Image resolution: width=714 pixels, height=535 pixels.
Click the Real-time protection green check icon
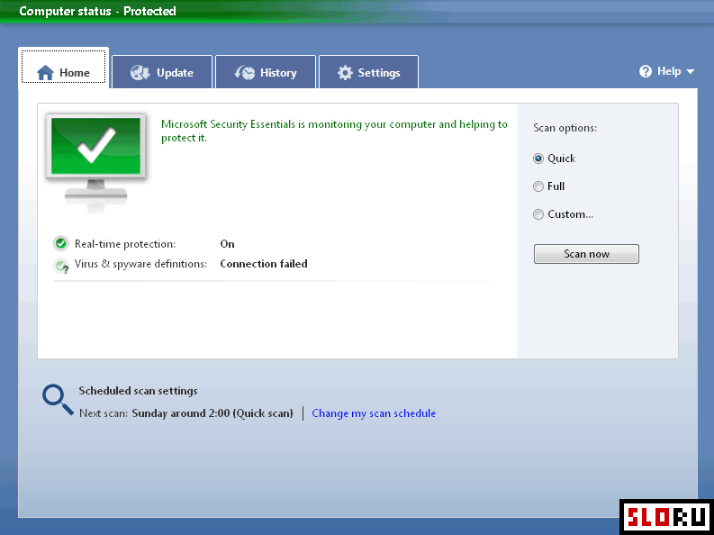(60, 243)
